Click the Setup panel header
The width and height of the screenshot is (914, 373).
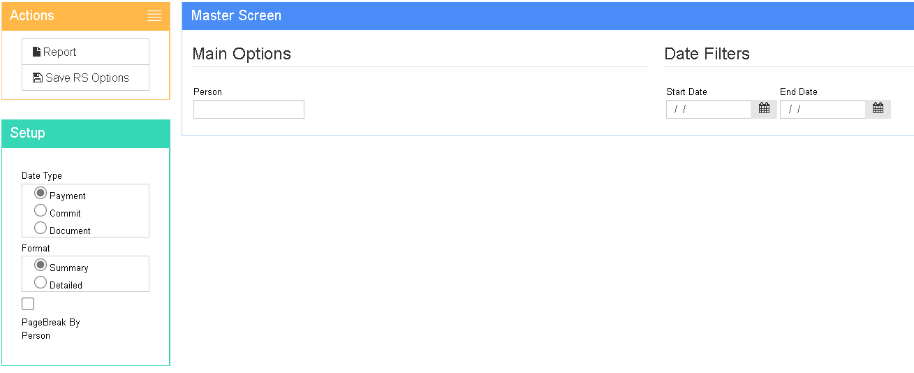pos(85,133)
